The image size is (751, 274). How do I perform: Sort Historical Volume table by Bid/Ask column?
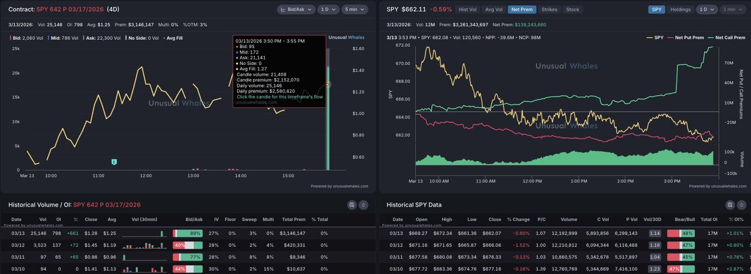194,220
